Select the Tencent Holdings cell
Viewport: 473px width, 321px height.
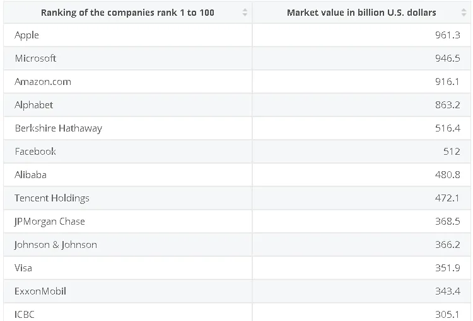coord(52,198)
